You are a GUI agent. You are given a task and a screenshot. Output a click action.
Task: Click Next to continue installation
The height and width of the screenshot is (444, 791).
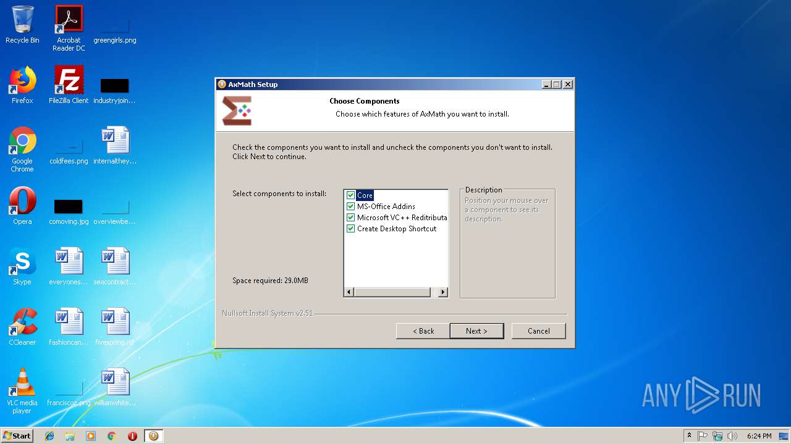pos(476,331)
